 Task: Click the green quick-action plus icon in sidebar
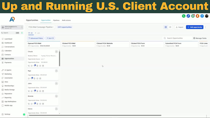[x=22, y=33]
